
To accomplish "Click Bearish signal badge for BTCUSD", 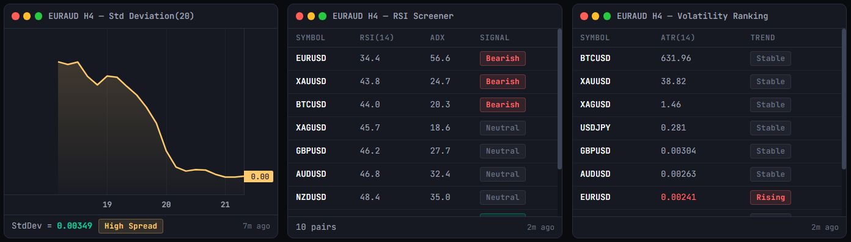I will click(x=503, y=105).
